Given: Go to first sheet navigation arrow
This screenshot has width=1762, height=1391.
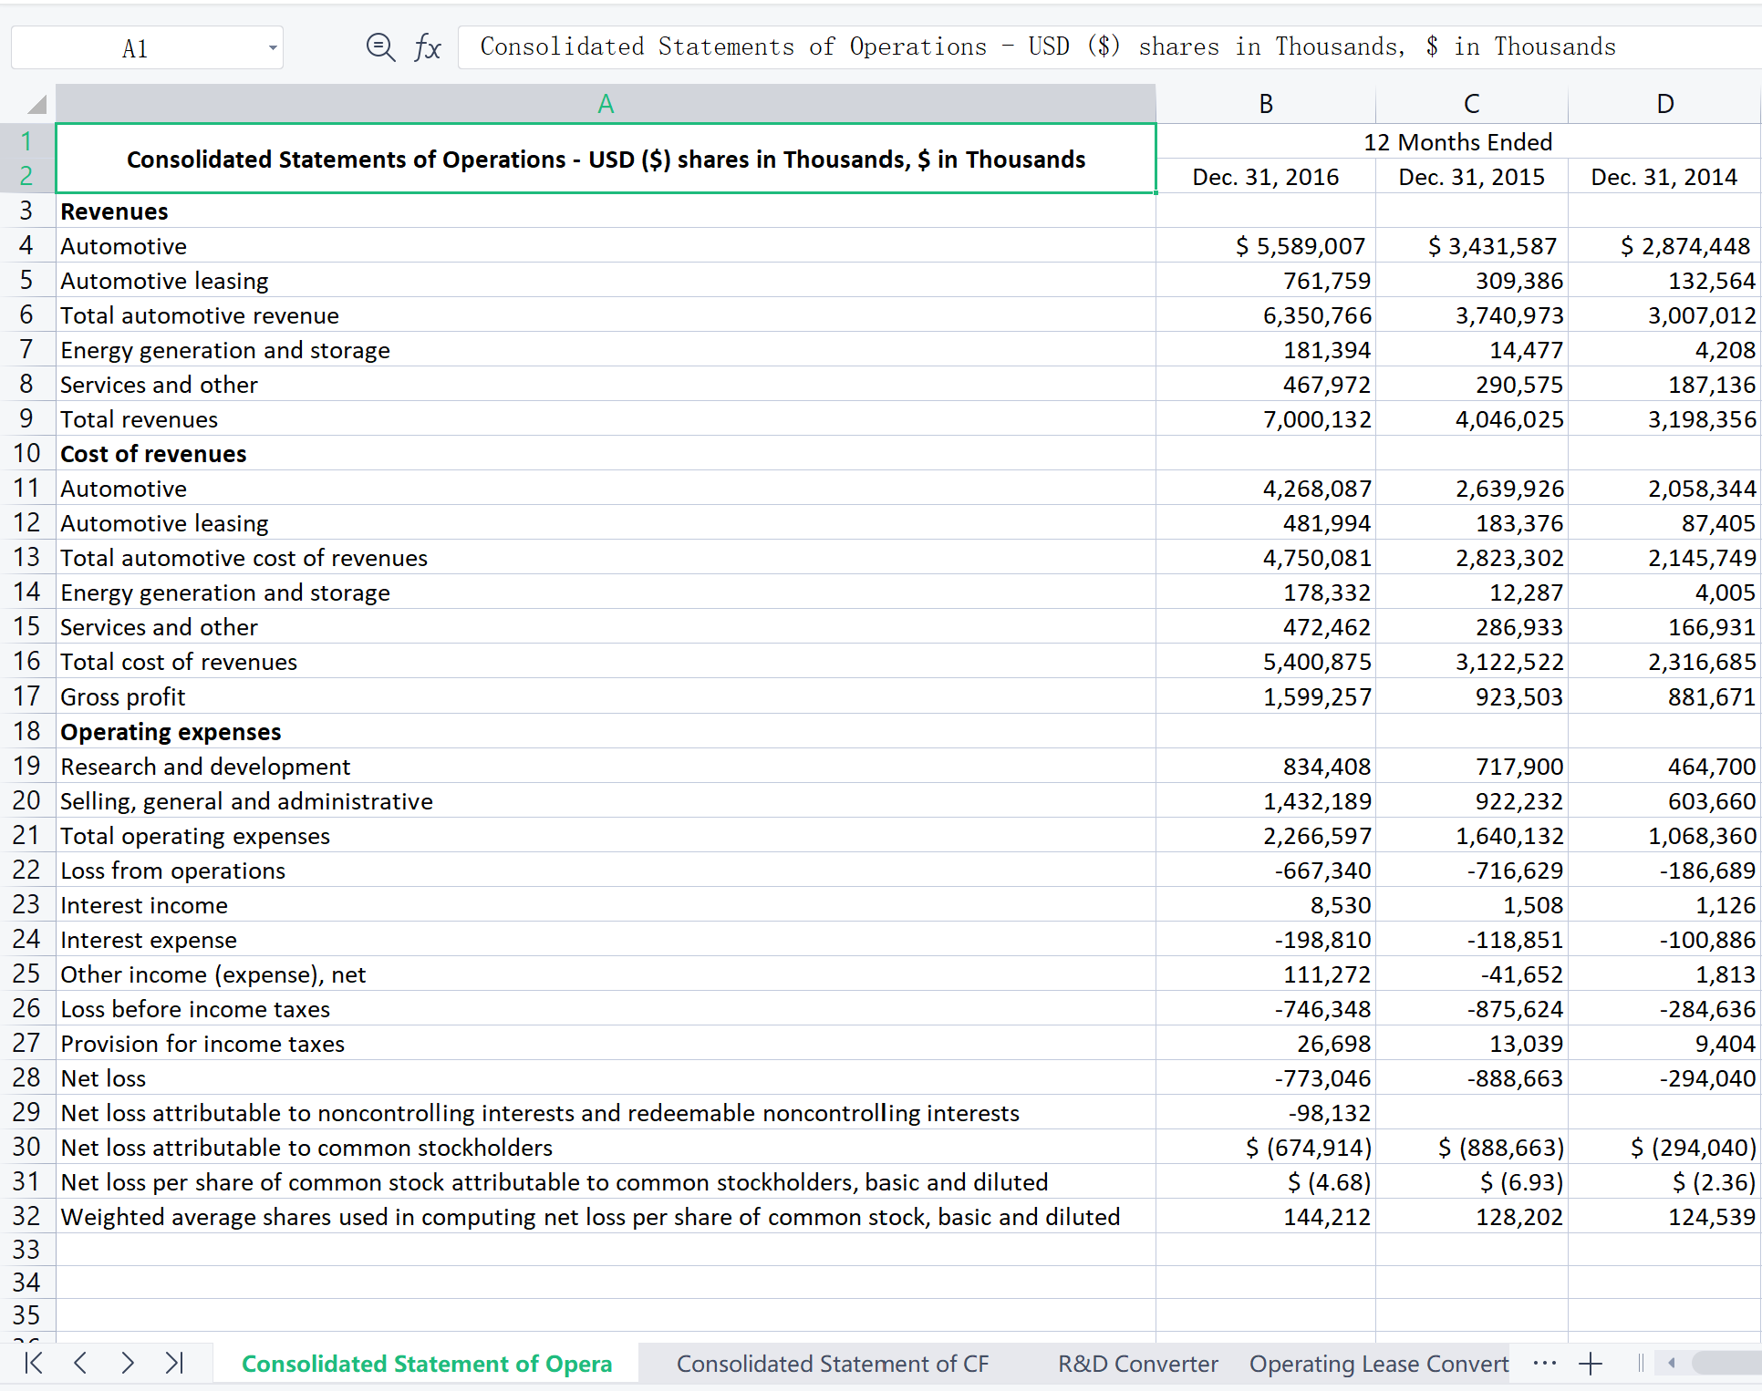Looking at the screenshot, I should click(x=34, y=1363).
